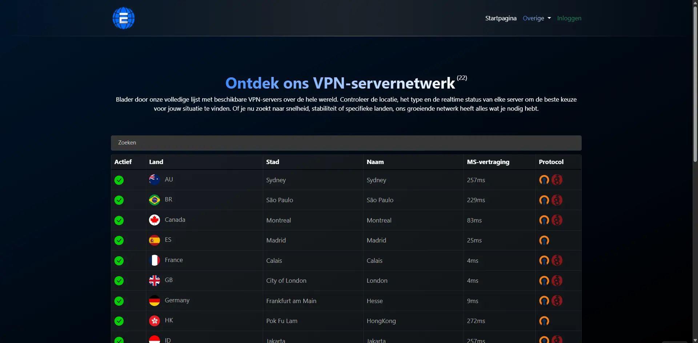The image size is (698, 343).
Task: Sort by the MS-vertraging column header
Action: pos(488,162)
